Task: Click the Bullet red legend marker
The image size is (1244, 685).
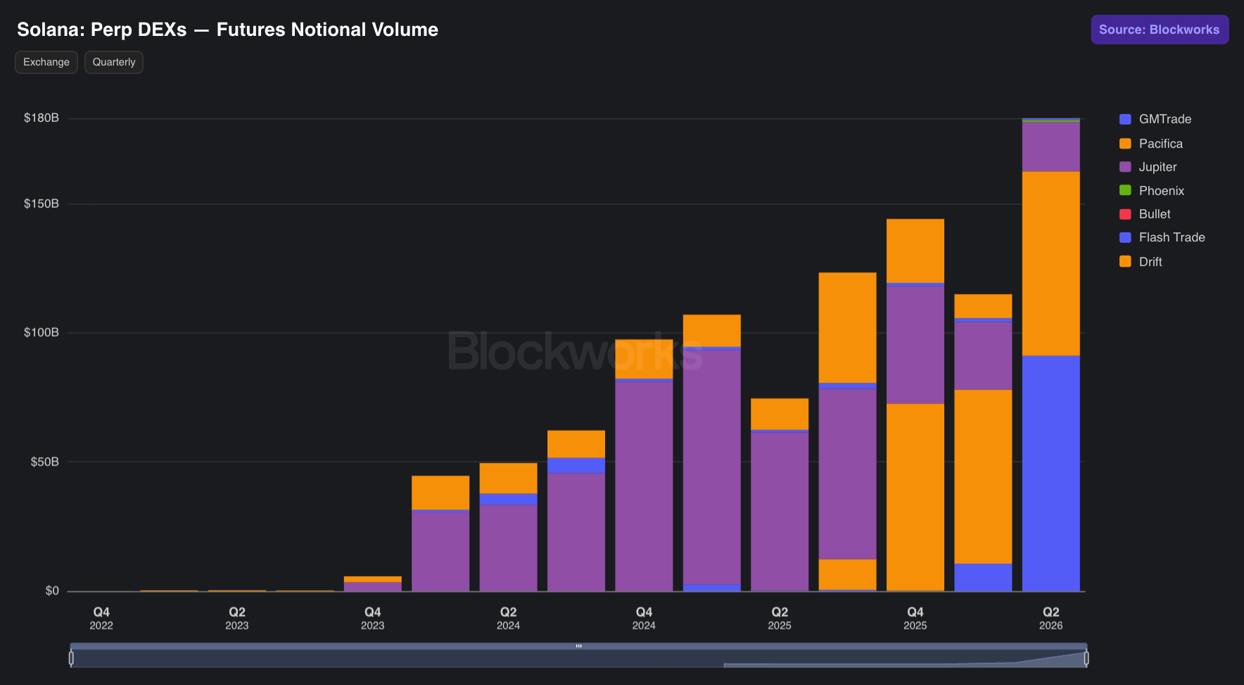Action: coord(1125,214)
